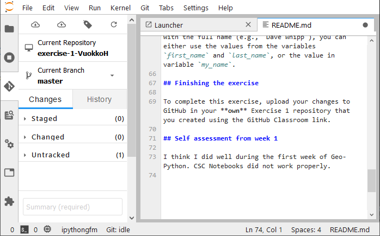Open the Help menu
This screenshot has width=380, height=236.
coord(225,8)
